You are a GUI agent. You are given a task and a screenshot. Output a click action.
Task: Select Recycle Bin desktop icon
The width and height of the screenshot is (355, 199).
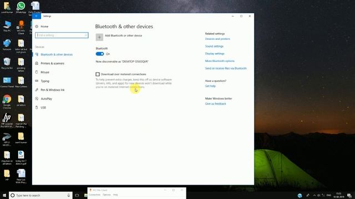click(7, 63)
